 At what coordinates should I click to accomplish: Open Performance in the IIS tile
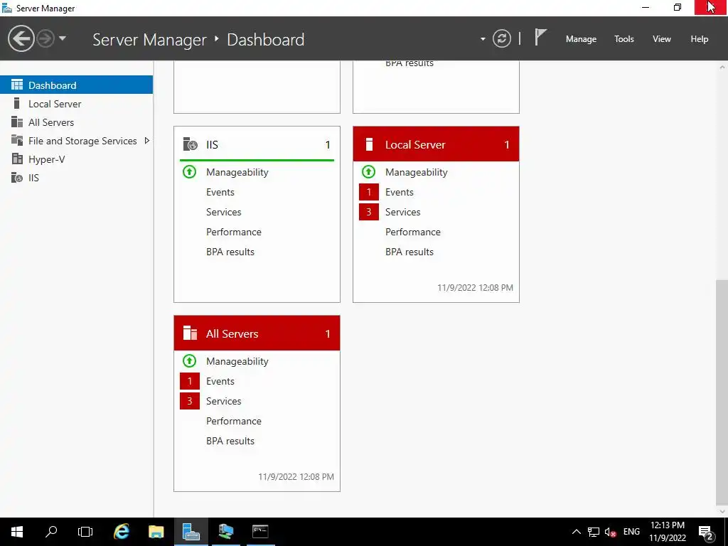pos(233,232)
